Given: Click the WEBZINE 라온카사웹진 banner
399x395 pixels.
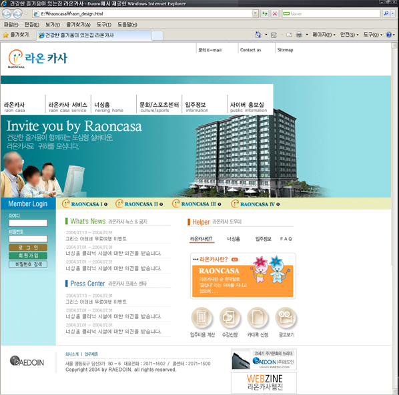Looking at the screenshot, I should (x=264, y=382).
